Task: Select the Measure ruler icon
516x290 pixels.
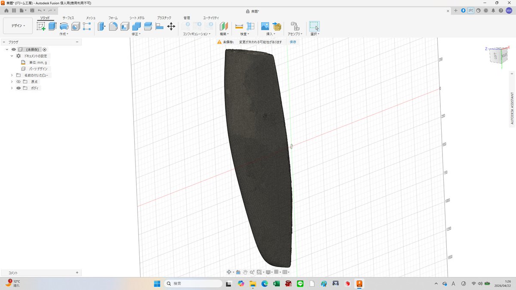Action: (x=239, y=26)
